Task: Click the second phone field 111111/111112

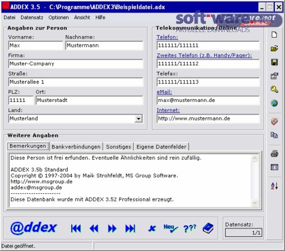Action: point(208,64)
